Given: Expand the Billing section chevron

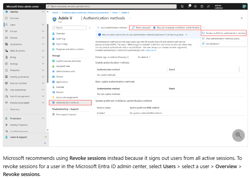Looking at the screenshot, I should [43, 57].
